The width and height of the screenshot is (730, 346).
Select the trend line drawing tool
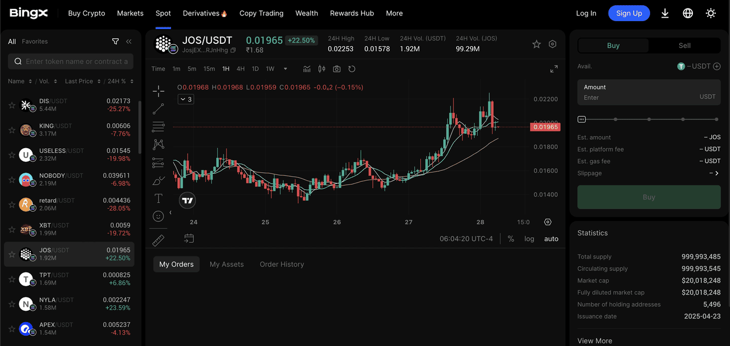(159, 108)
